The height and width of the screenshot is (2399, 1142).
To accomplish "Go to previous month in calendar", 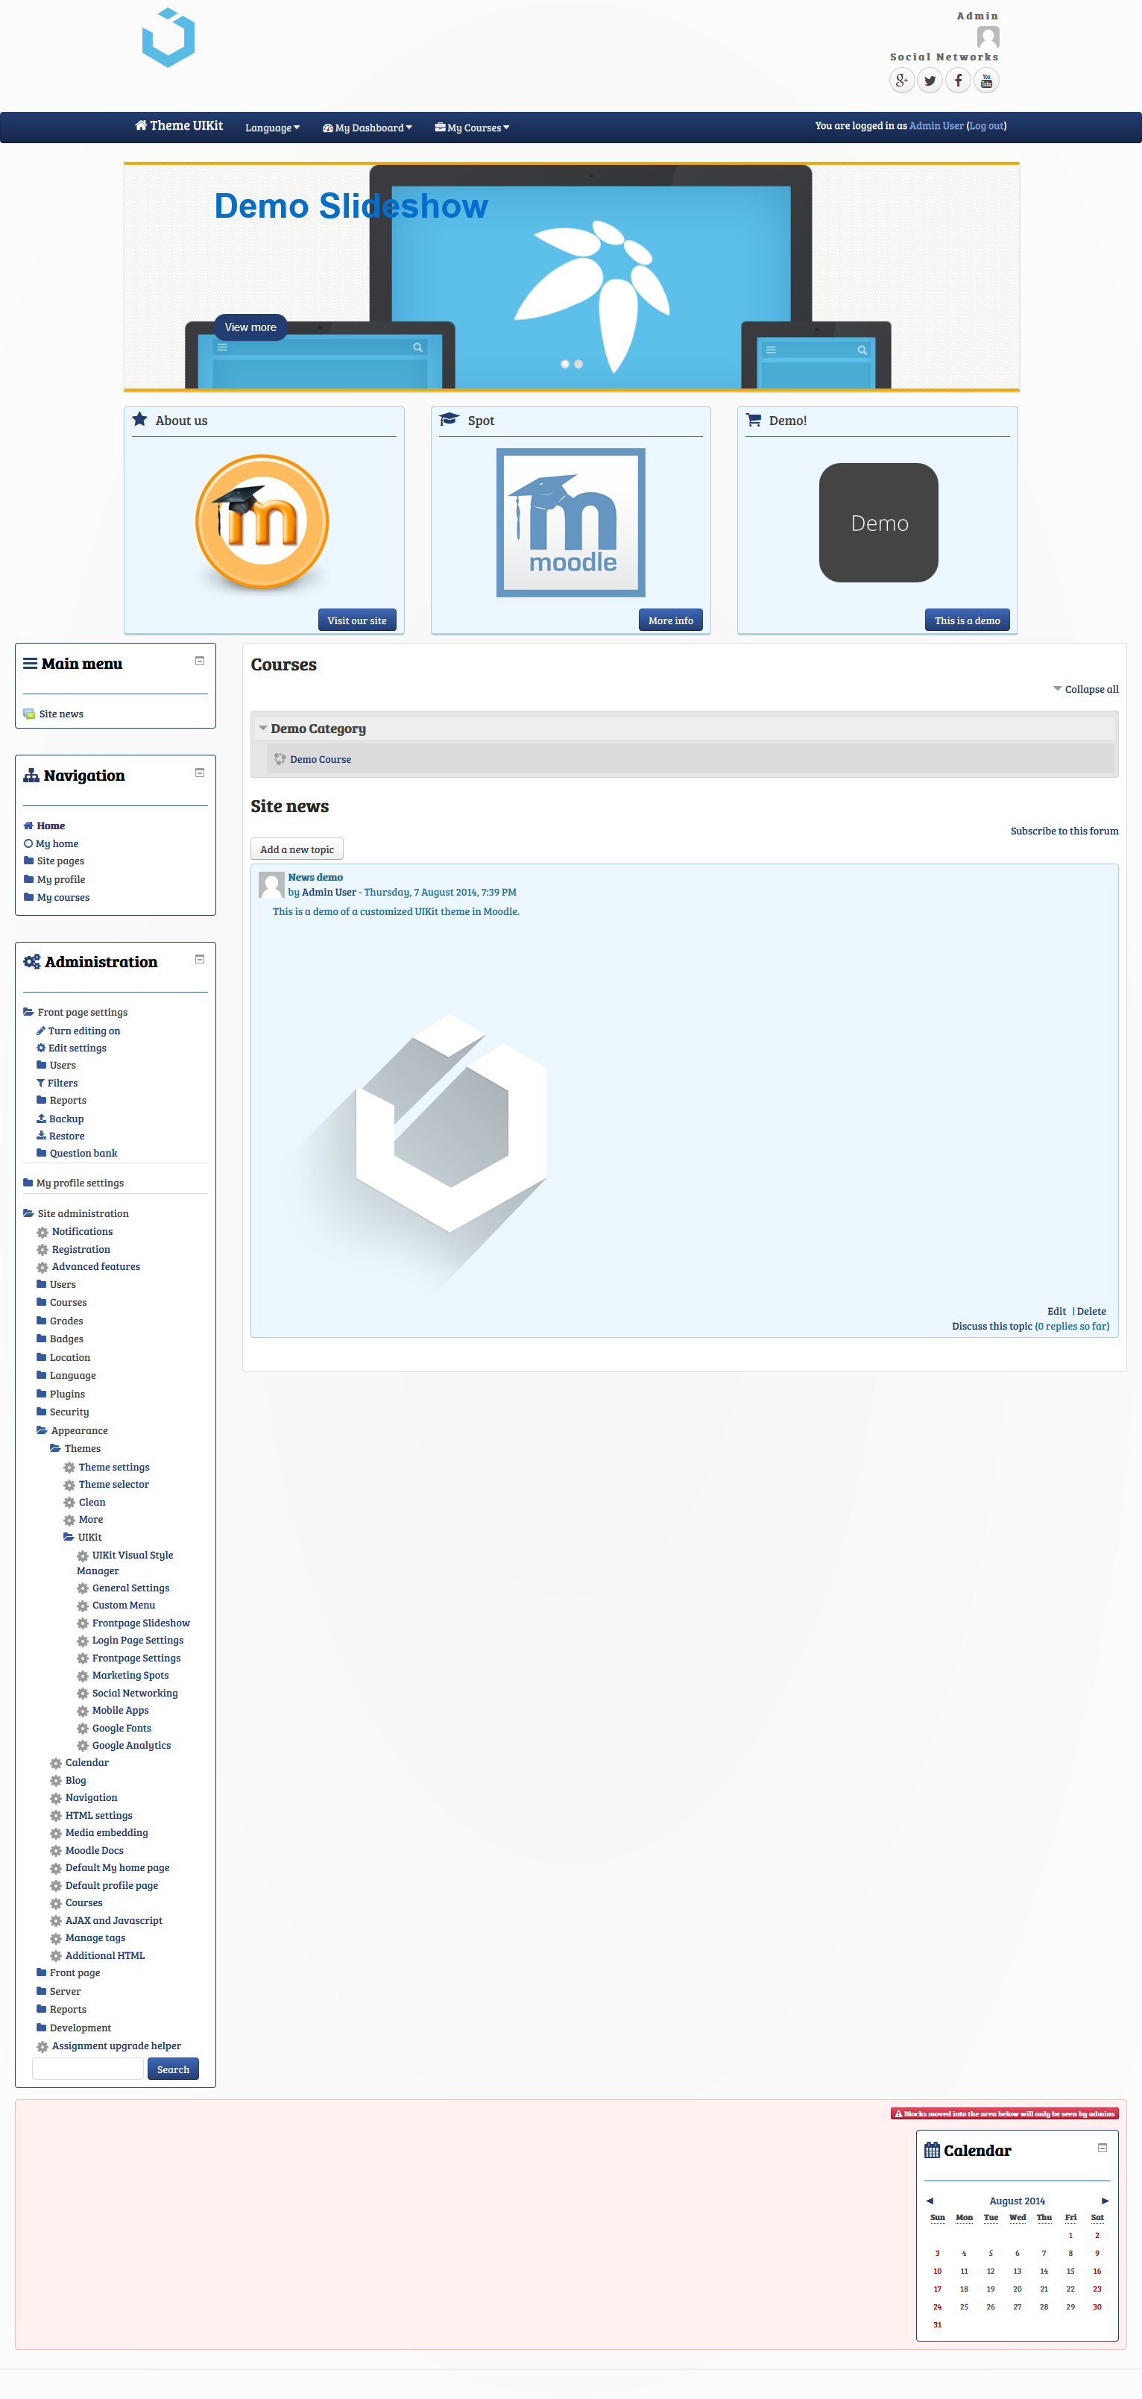I will click(x=929, y=2201).
